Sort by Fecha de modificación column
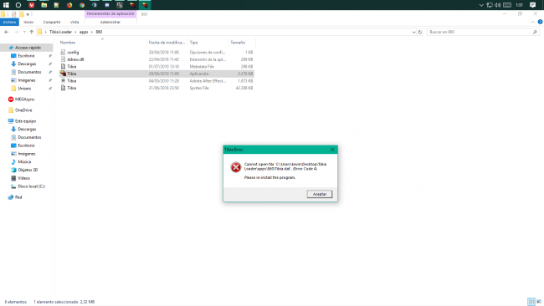The height and width of the screenshot is (306, 544). (x=167, y=43)
